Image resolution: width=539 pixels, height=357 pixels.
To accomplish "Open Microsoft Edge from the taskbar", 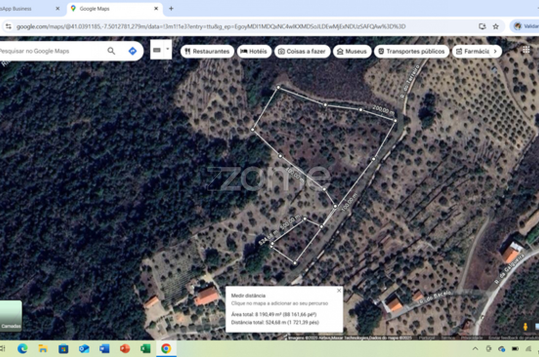I will [x=23, y=349].
